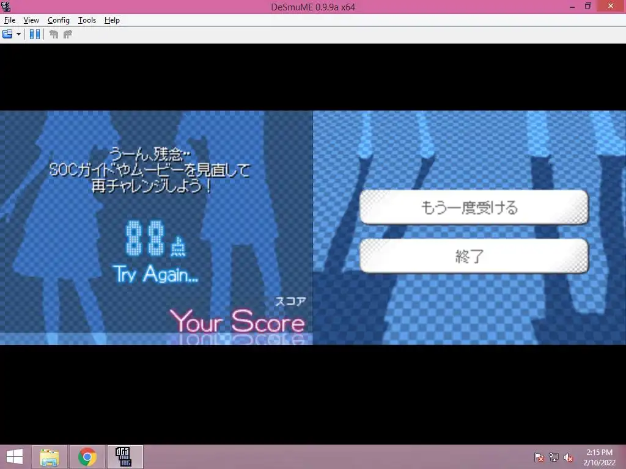Click the Try Again... text
This screenshot has width=626, height=469.
tap(155, 274)
